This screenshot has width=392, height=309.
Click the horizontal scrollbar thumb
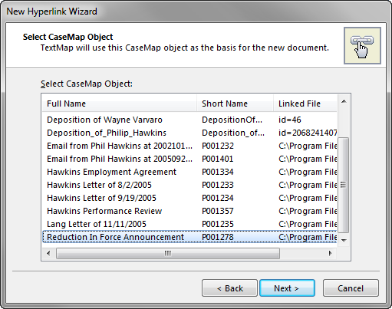pyautogui.click(x=168, y=253)
